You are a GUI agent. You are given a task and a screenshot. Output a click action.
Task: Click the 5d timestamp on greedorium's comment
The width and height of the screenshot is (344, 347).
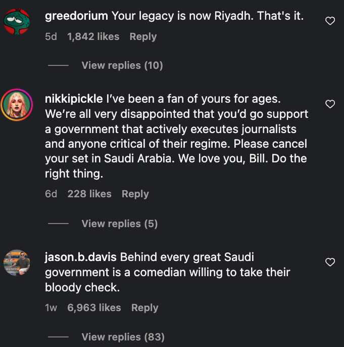pyautogui.click(x=51, y=37)
